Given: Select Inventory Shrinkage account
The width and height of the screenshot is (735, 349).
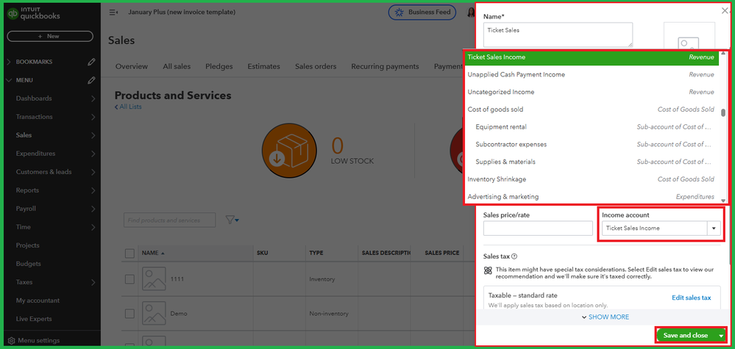Looking at the screenshot, I should [592, 179].
